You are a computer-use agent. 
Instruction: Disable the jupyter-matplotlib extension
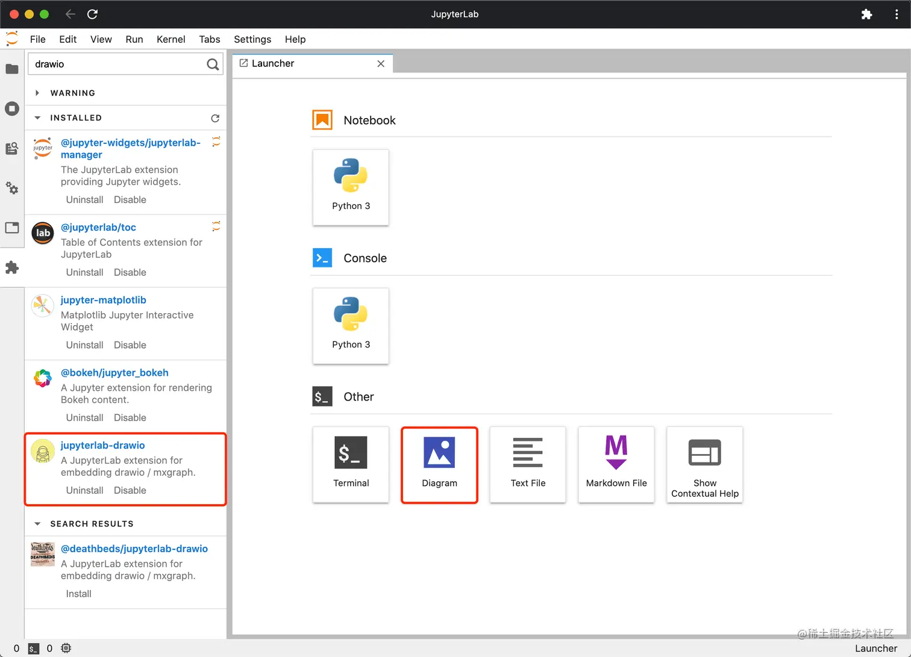(x=130, y=345)
